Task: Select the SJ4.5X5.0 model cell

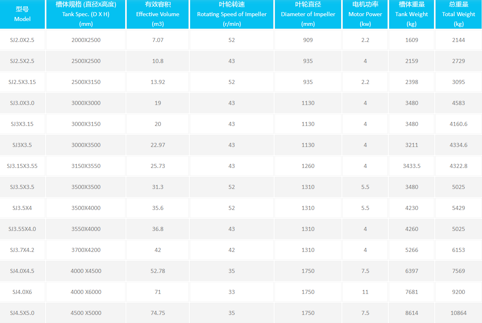Action: click(22, 313)
